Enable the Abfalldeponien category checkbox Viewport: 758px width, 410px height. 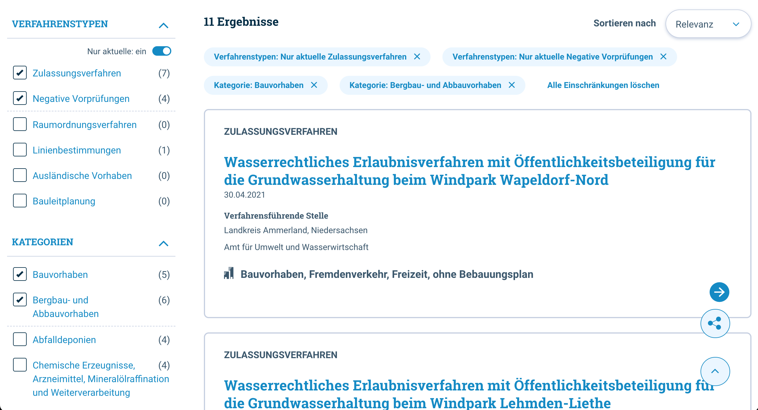pos(20,339)
